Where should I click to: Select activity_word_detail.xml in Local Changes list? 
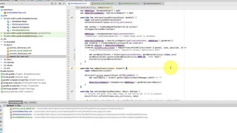coord(24,109)
